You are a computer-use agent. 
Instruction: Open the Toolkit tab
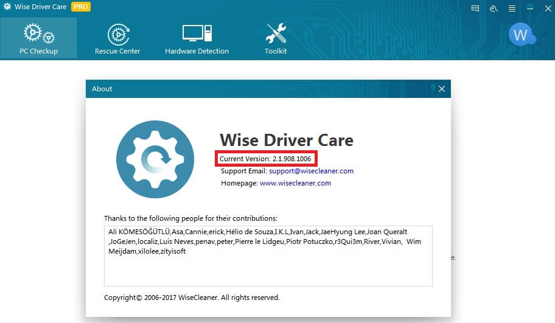pyautogui.click(x=276, y=39)
